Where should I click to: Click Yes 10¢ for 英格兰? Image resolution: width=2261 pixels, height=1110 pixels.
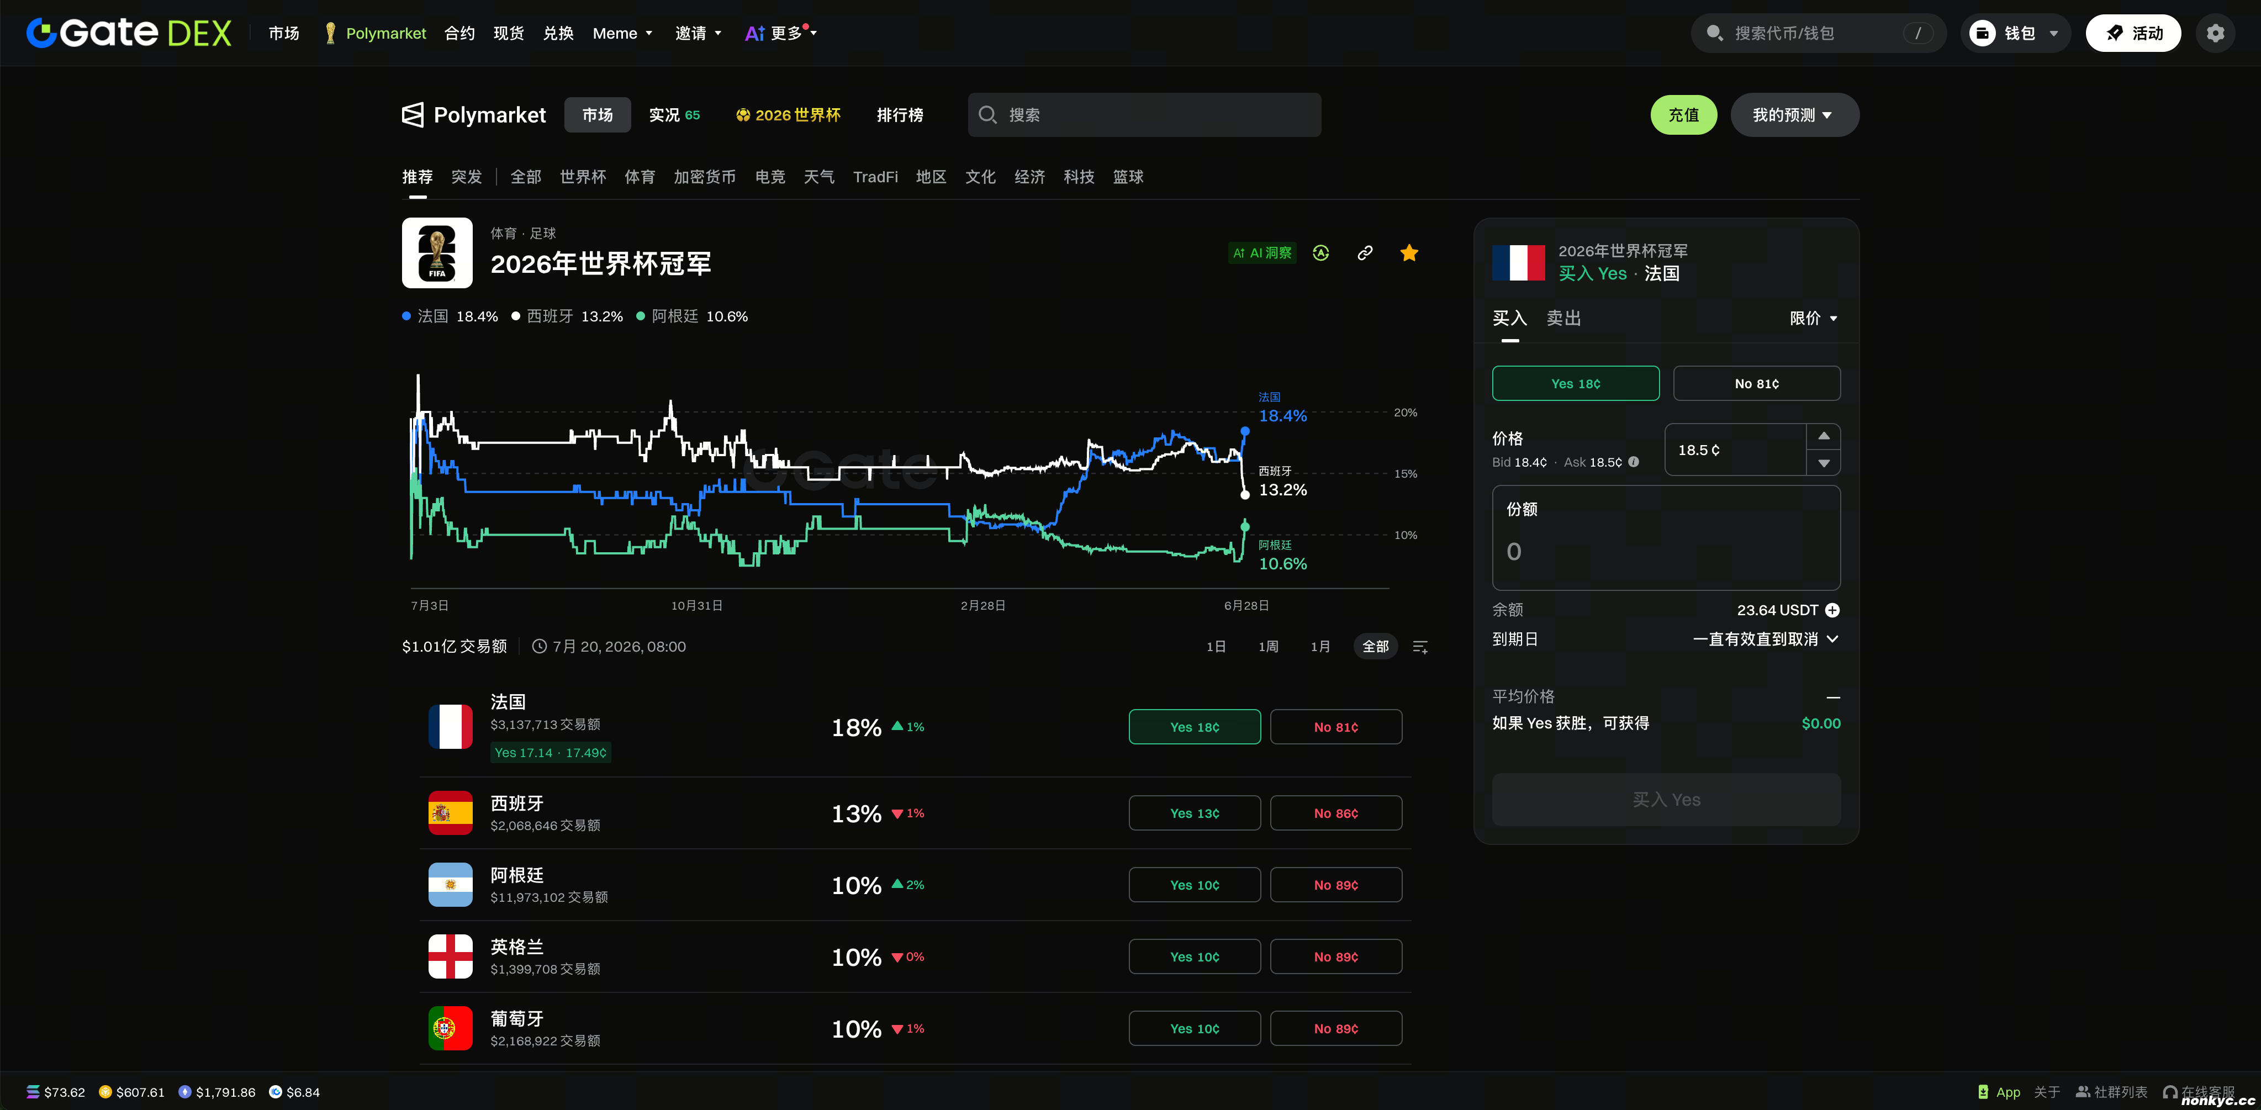(x=1195, y=956)
